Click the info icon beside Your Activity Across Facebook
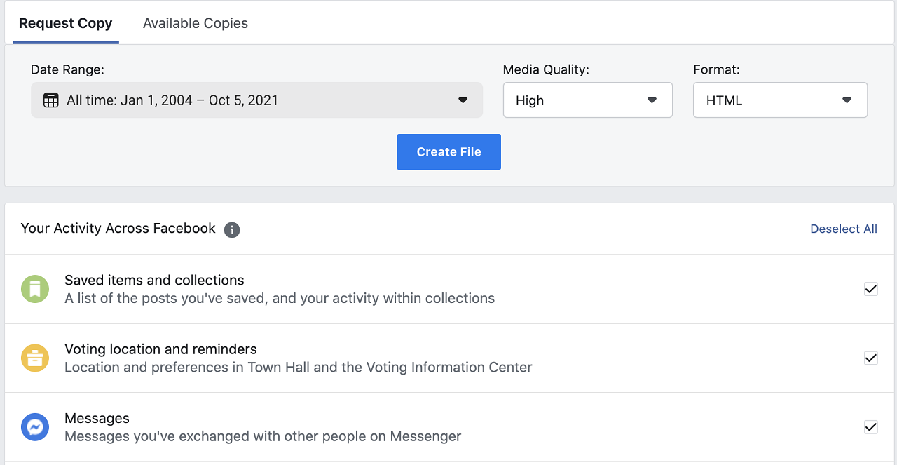 (x=232, y=229)
